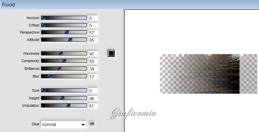Screen dimensions: 259x132
Task: Click the dice randomize icon beside Glue
Action: pos(92,124)
